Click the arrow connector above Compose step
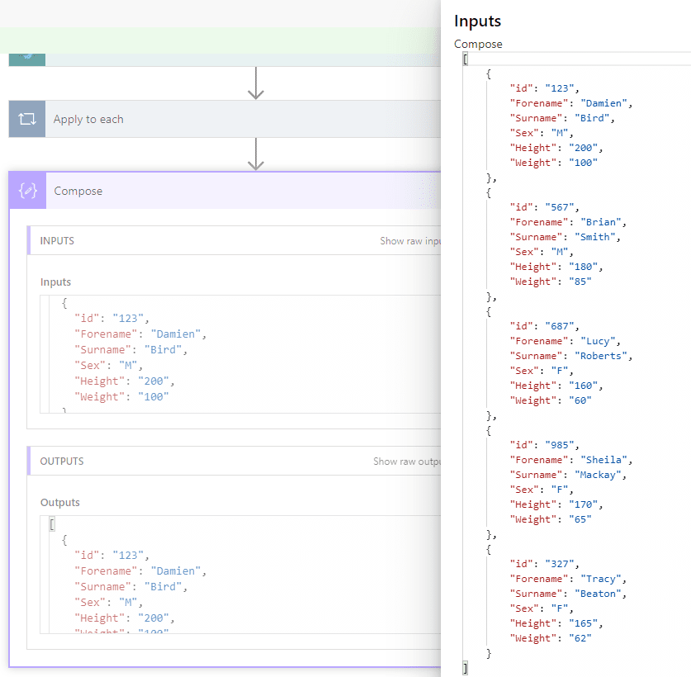The image size is (691, 677). [256, 154]
